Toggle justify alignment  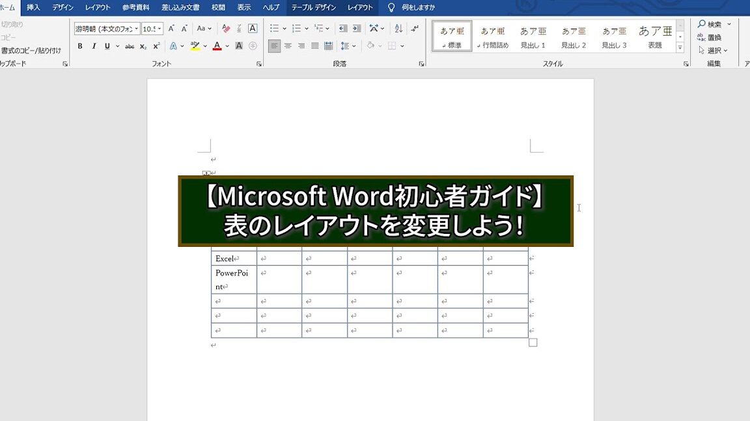click(314, 46)
